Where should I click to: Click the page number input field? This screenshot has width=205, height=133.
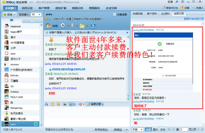pos(184,129)
